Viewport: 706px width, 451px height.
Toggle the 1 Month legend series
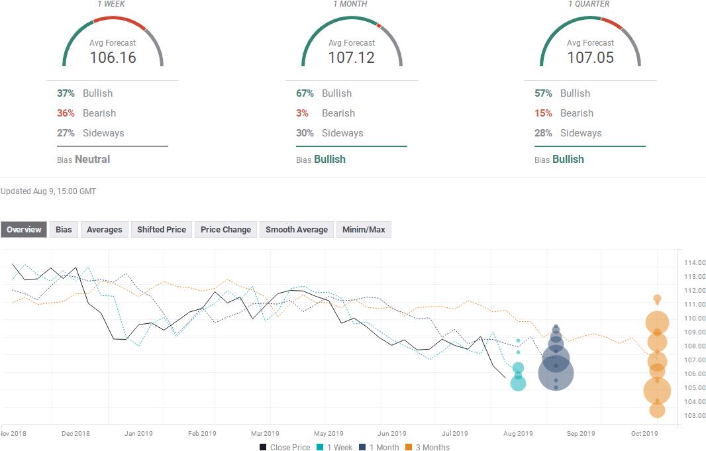(x=379, y=447)
